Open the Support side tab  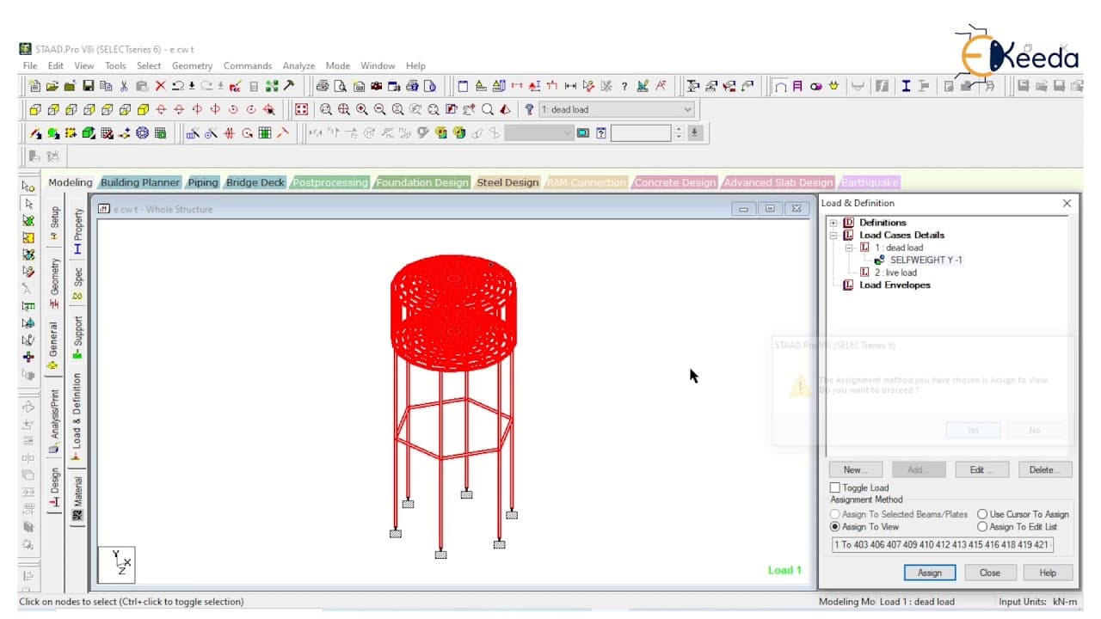tap(77, 337)
